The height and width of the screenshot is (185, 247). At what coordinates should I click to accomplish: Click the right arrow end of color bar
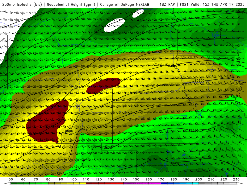[240, 183]
